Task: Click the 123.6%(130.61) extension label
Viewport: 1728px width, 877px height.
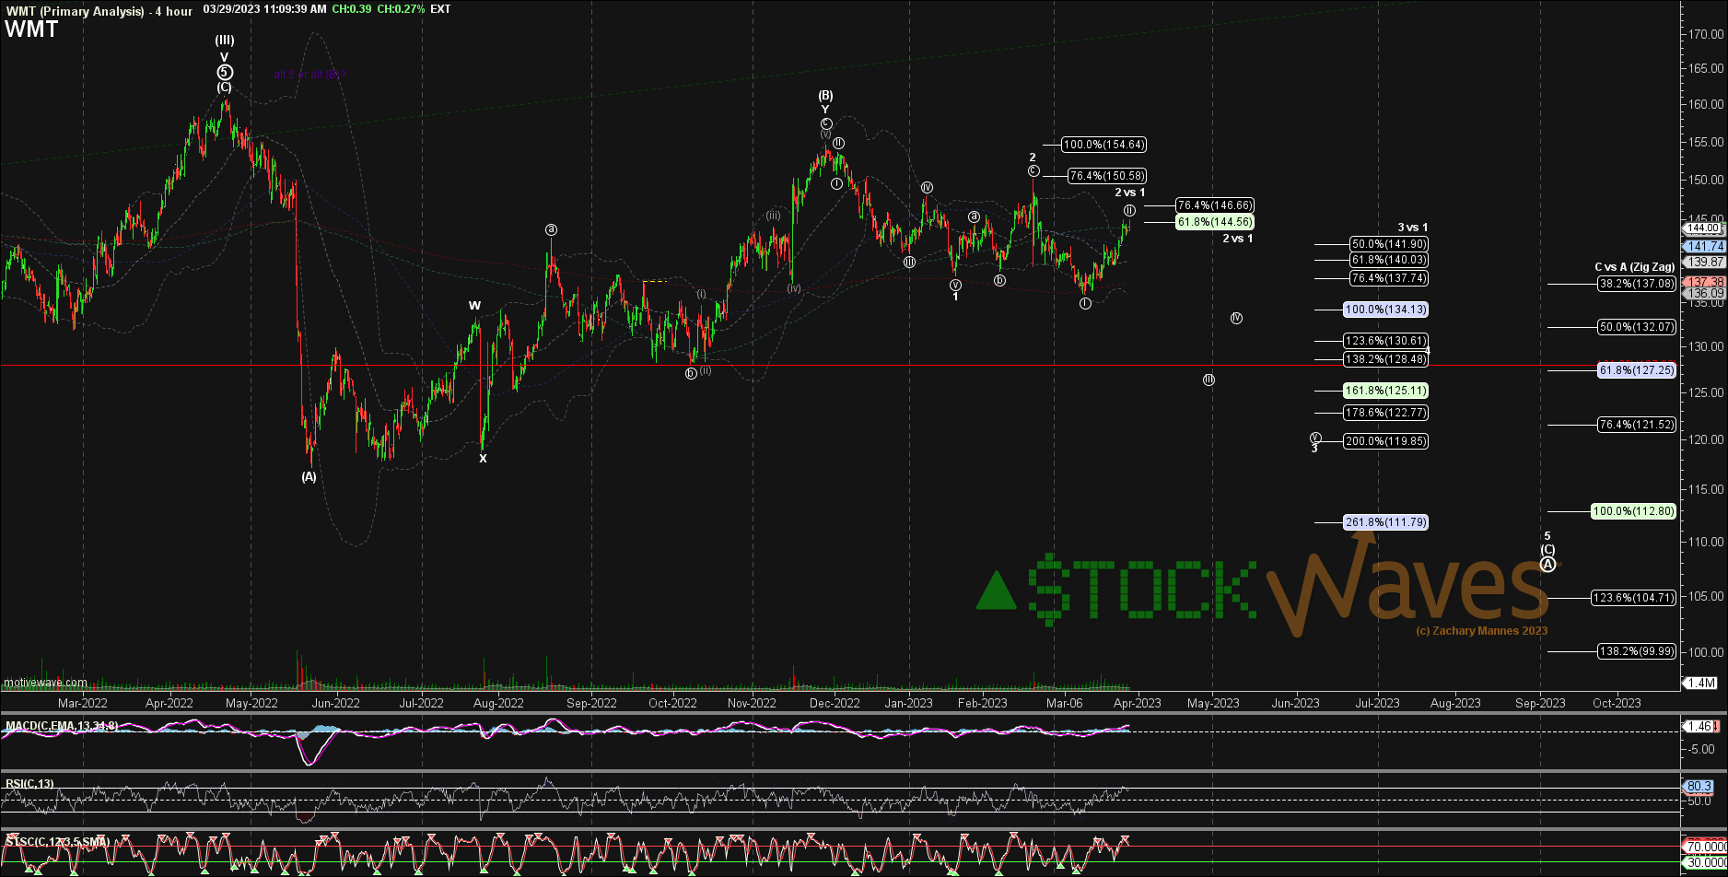Action: pos(1386,341)
